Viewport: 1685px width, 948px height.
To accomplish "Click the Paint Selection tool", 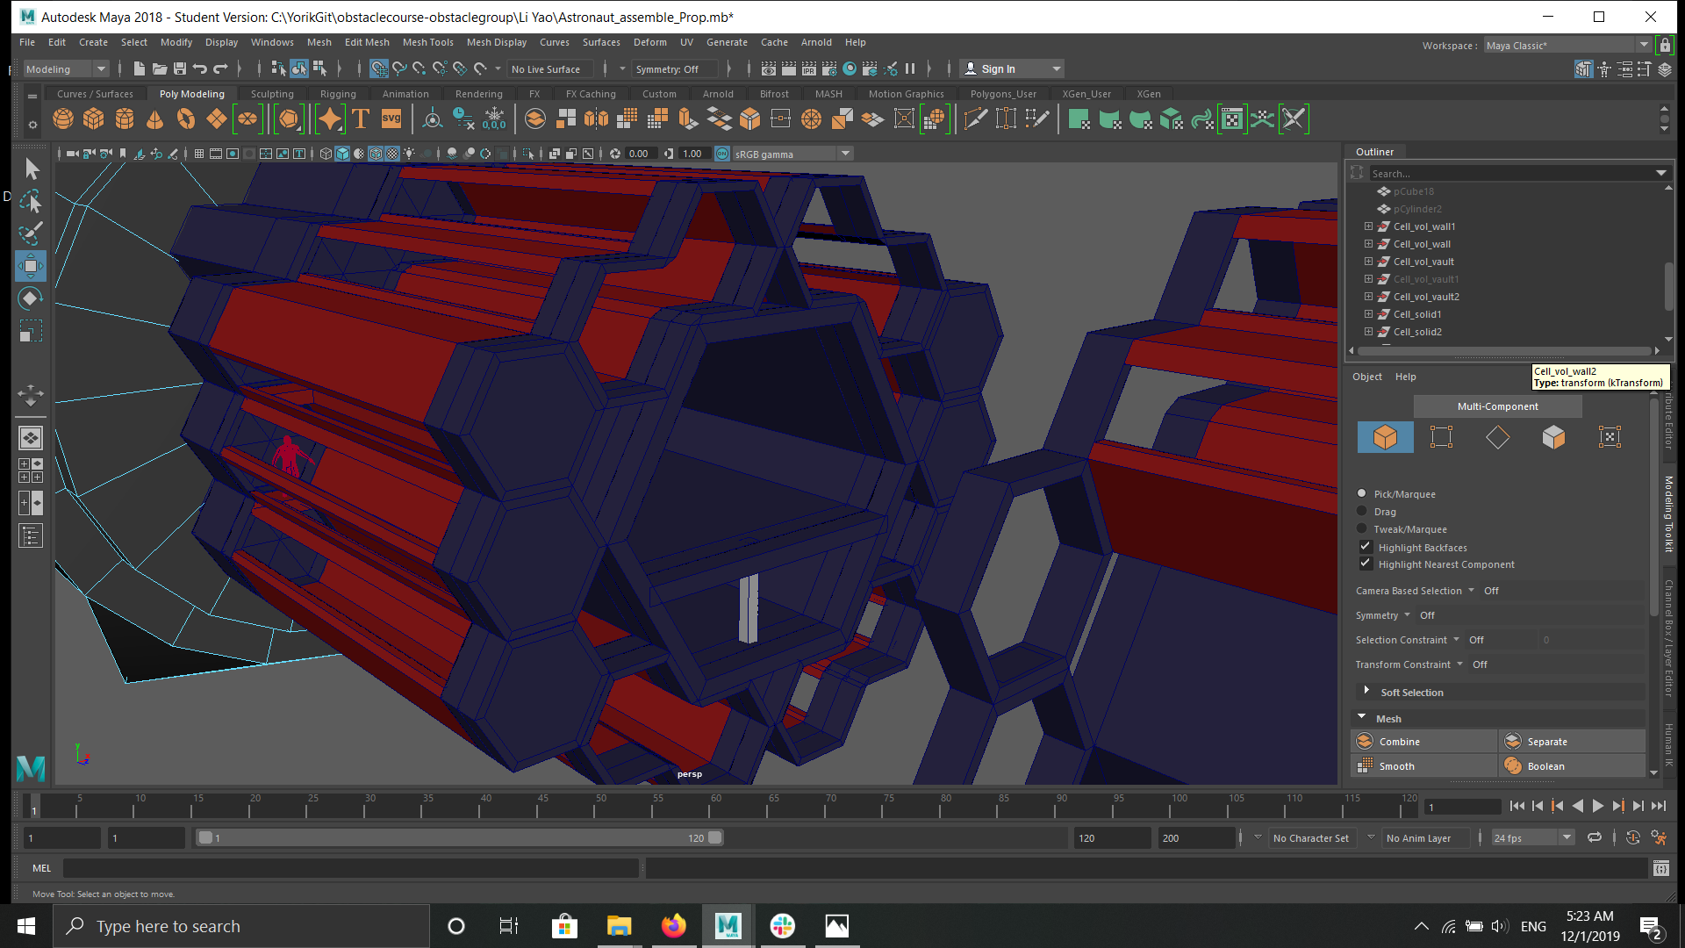I will coord(30,233).
